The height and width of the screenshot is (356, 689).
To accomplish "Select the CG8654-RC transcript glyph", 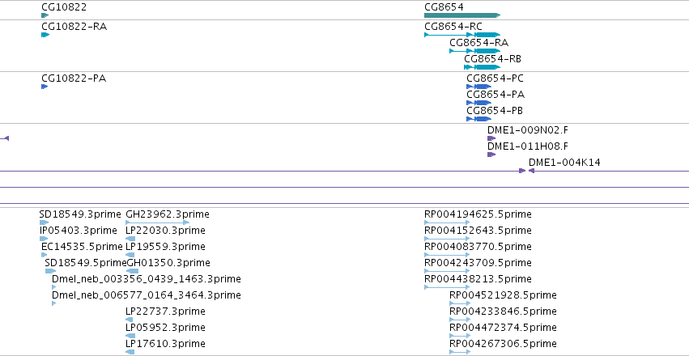I will tap(462, 35).
